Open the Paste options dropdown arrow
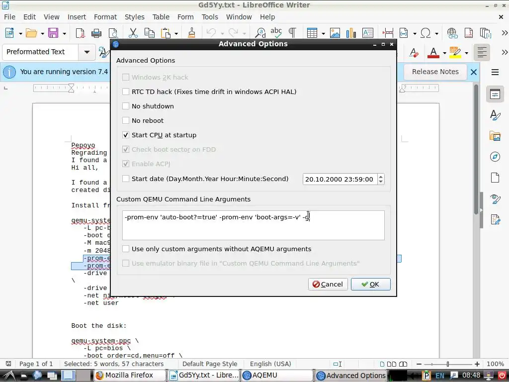 pyautogui.click(x=176, y=33)
